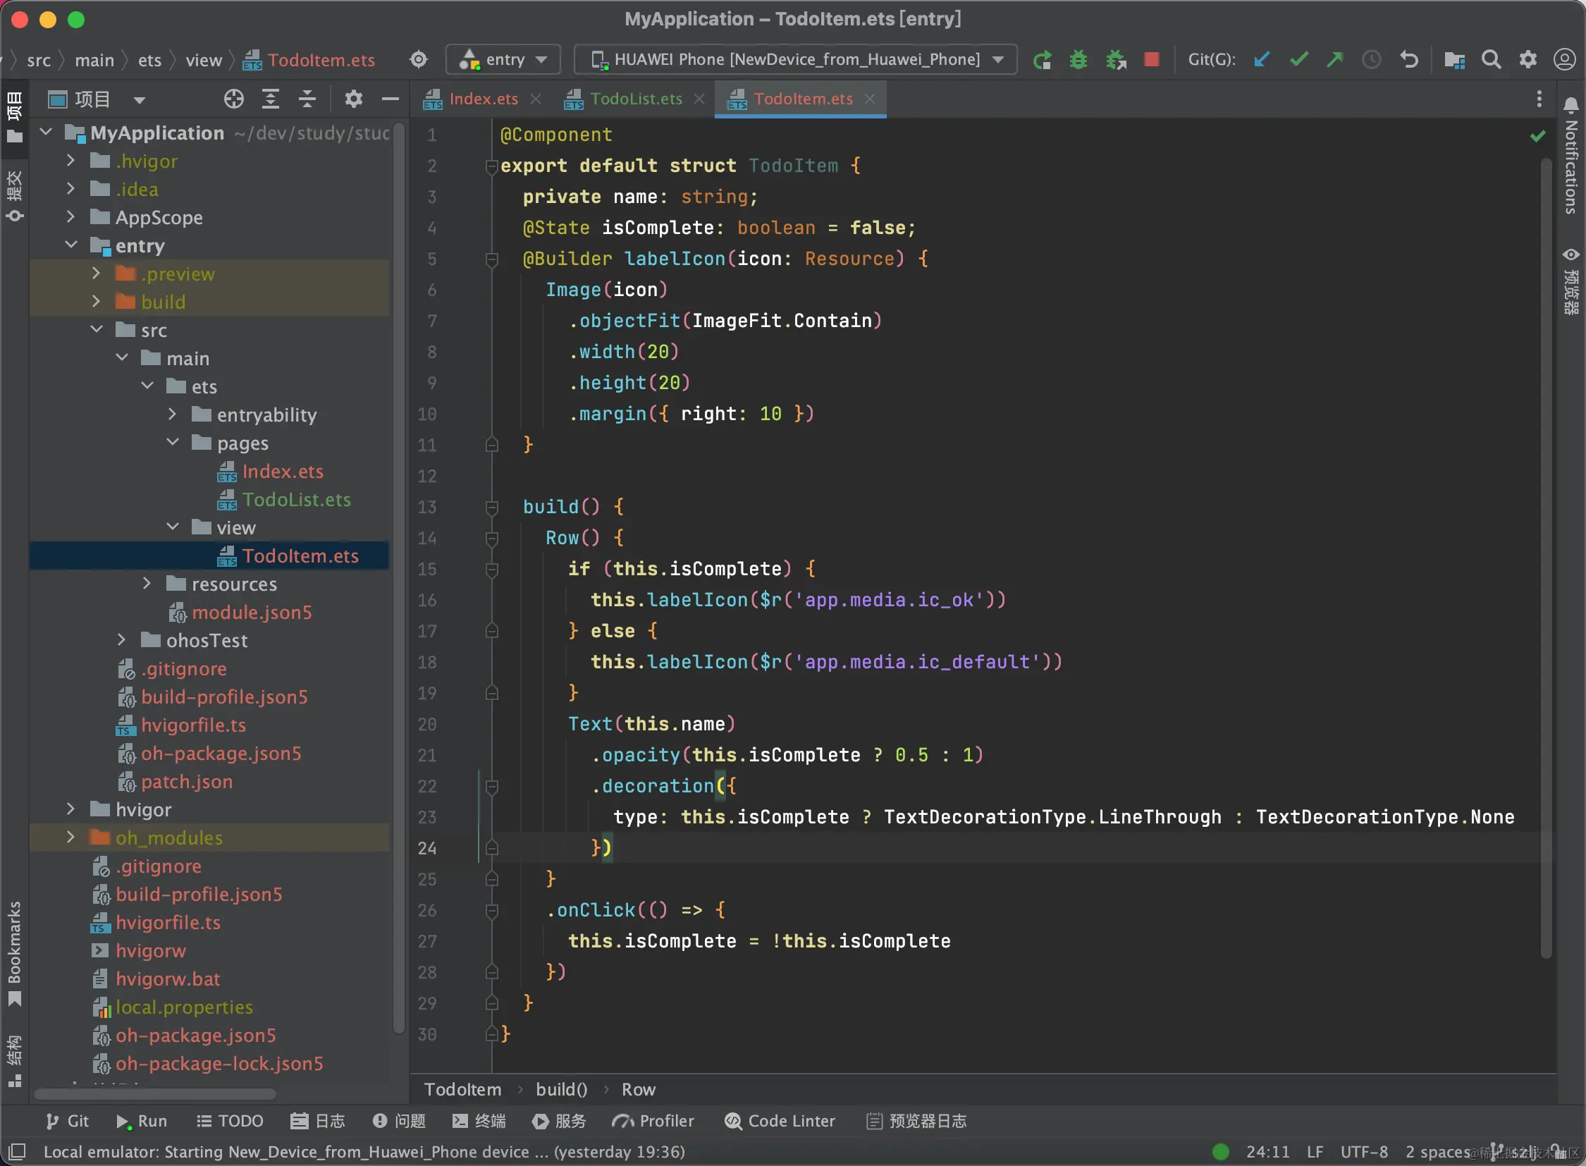This screenshot has width=1586, height=1166.
Task: Expand the oh_modules folder
Action: (x=70, y=837)
